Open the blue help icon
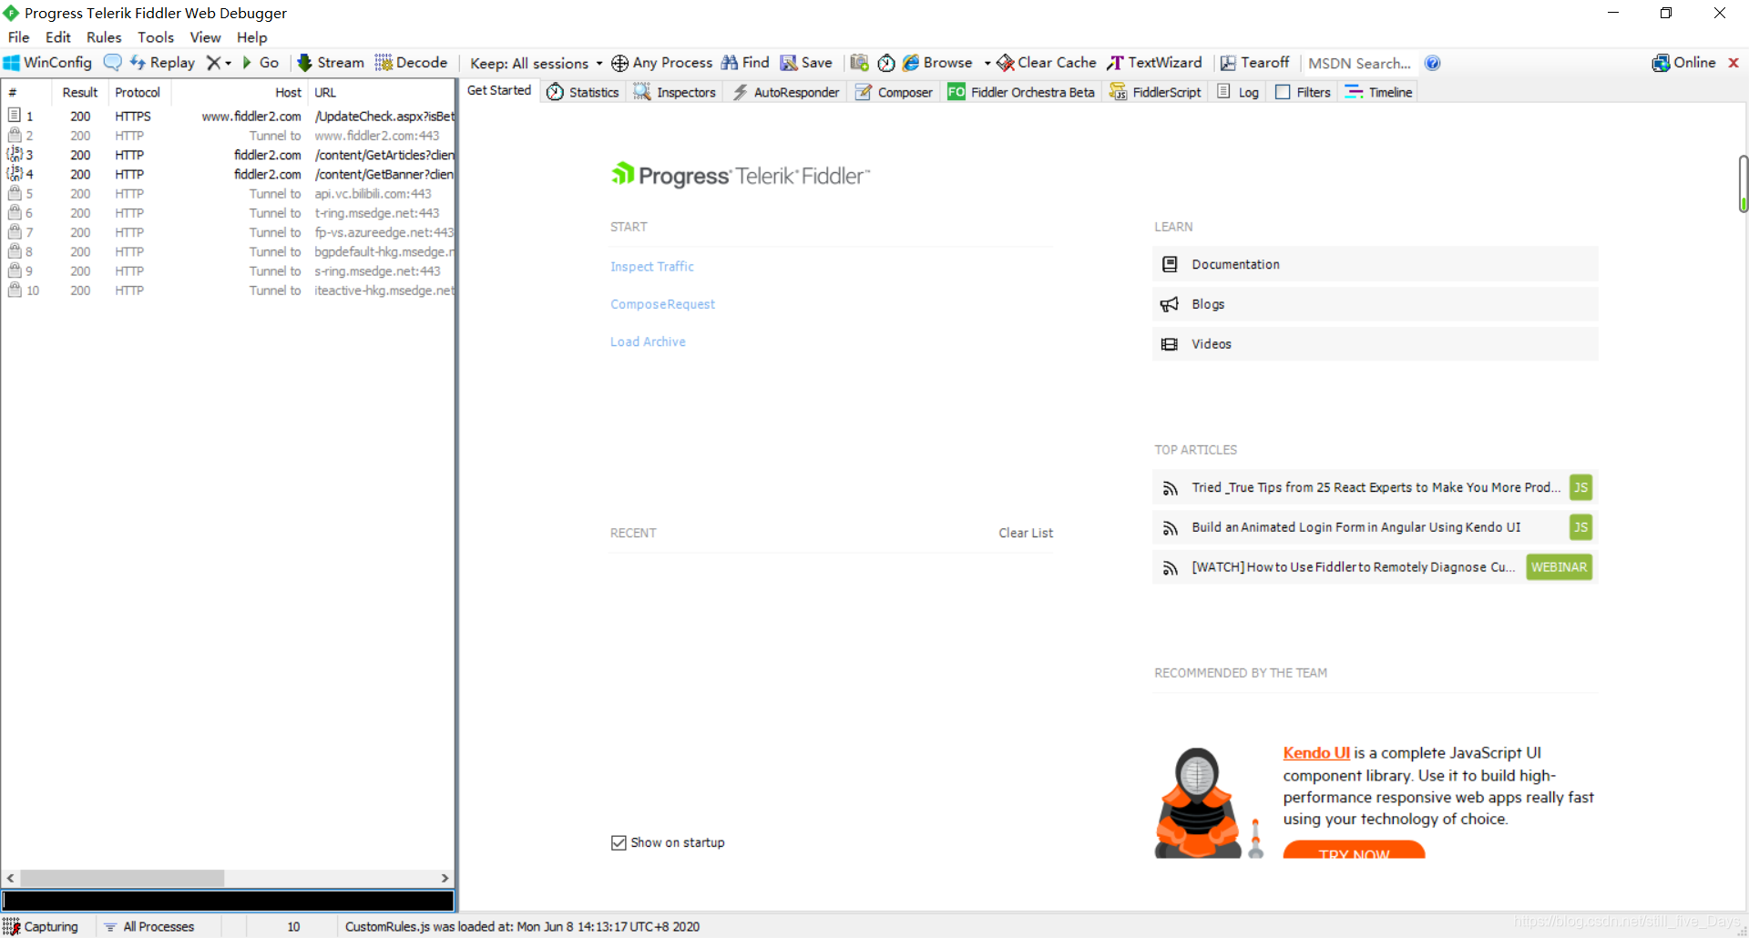The width and height of the screenshot is (1749, 938). pyautogui.click(x=1432, y=63)
